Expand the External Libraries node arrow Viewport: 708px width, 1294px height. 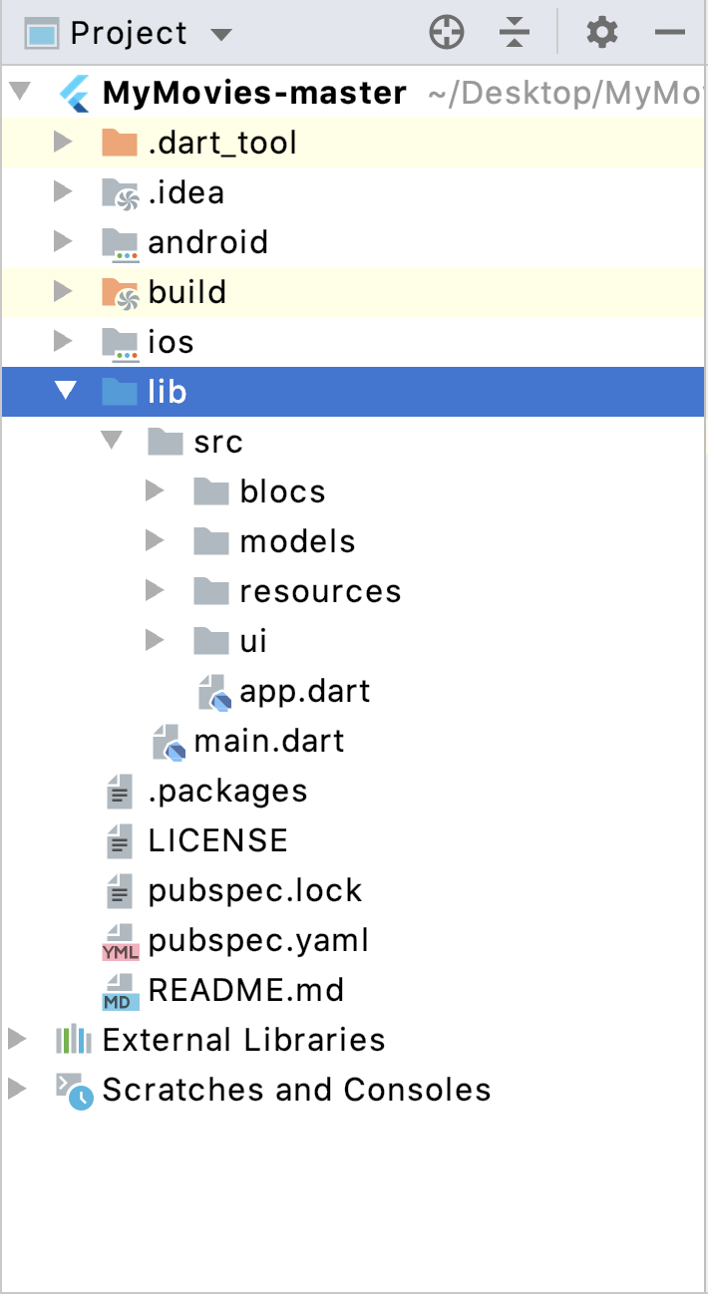pos(17,1040)
